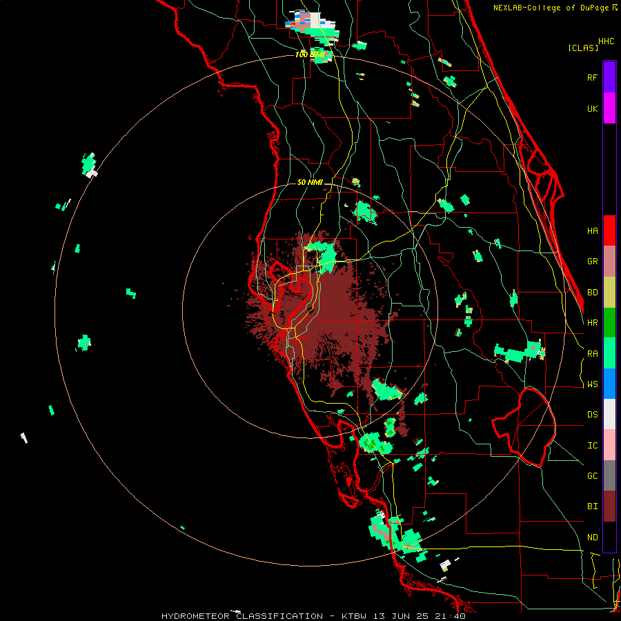Click the WS blue legend swatch
Screen dimensions: 621x621
pyautogui.click(x=609, y=384)
